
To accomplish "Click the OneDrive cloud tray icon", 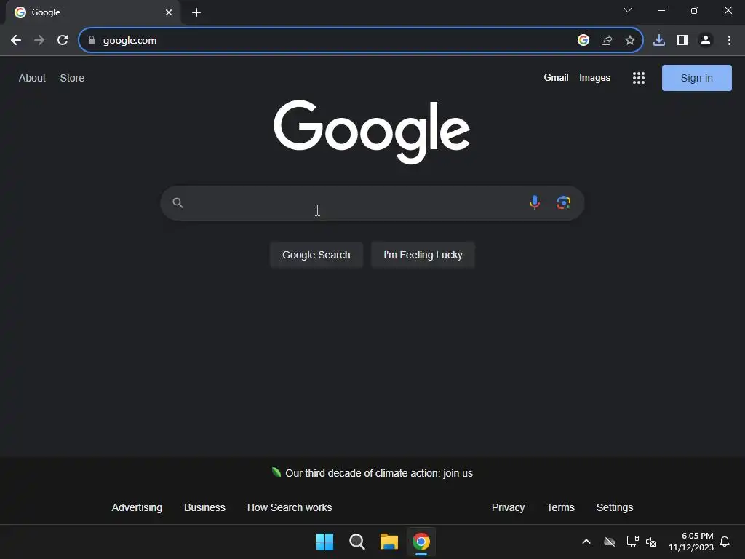I will click(x=610, y=542).
